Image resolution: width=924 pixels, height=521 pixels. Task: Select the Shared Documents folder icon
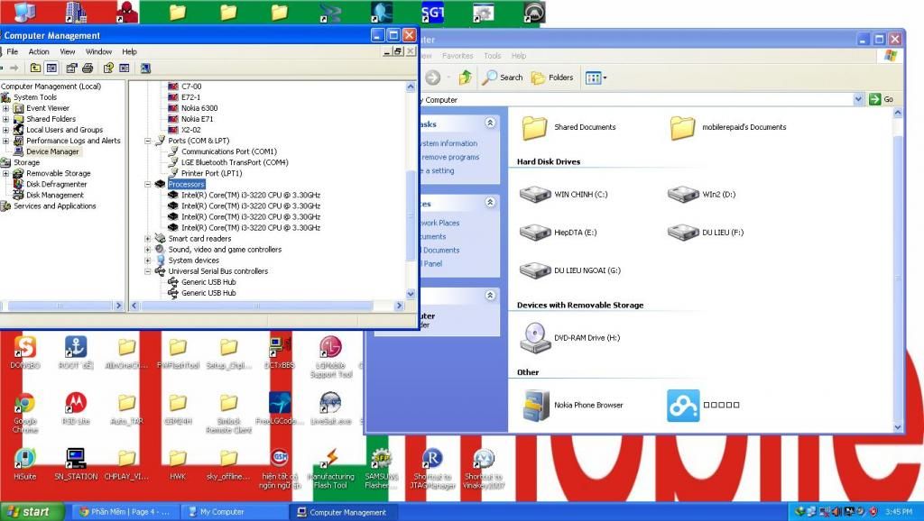click(x=535, y=127)
